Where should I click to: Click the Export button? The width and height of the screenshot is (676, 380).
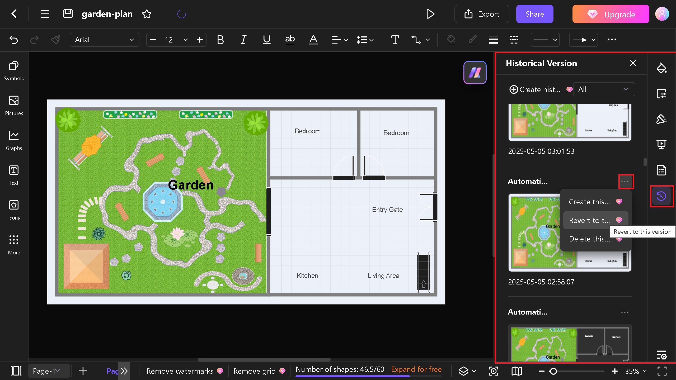click(482, 14)
